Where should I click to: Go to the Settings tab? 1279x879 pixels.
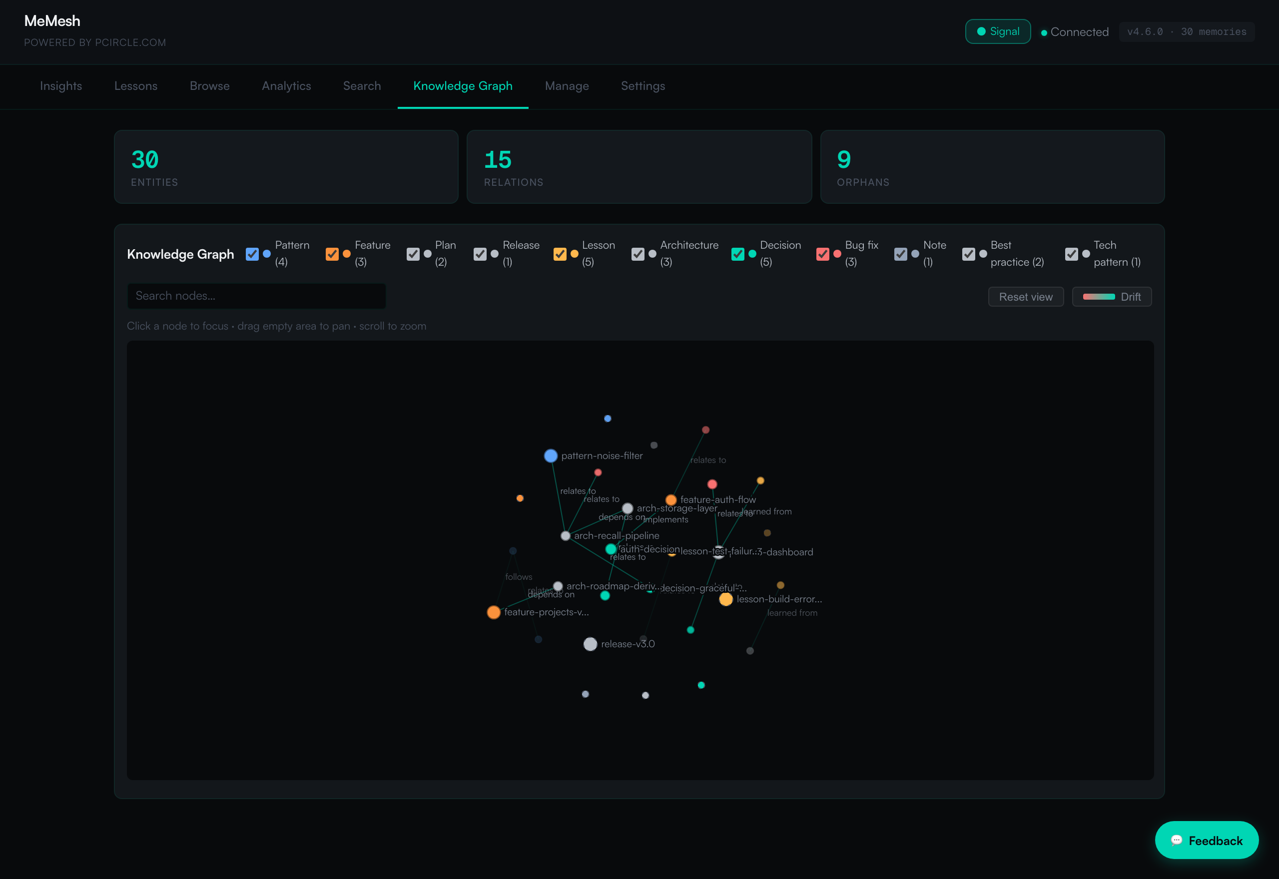[x=643, y=86]
